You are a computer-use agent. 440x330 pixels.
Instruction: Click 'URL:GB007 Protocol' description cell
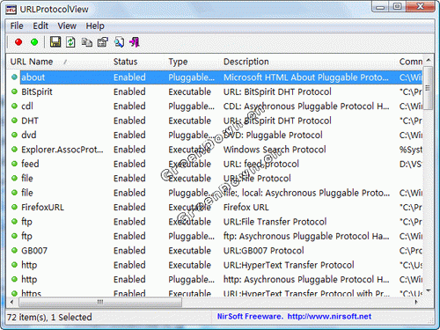coord(264,251)
